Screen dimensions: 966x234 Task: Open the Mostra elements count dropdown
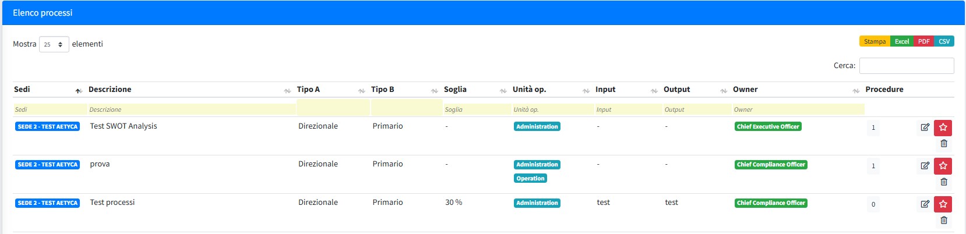pyautogui.click(x=54, y=44)
